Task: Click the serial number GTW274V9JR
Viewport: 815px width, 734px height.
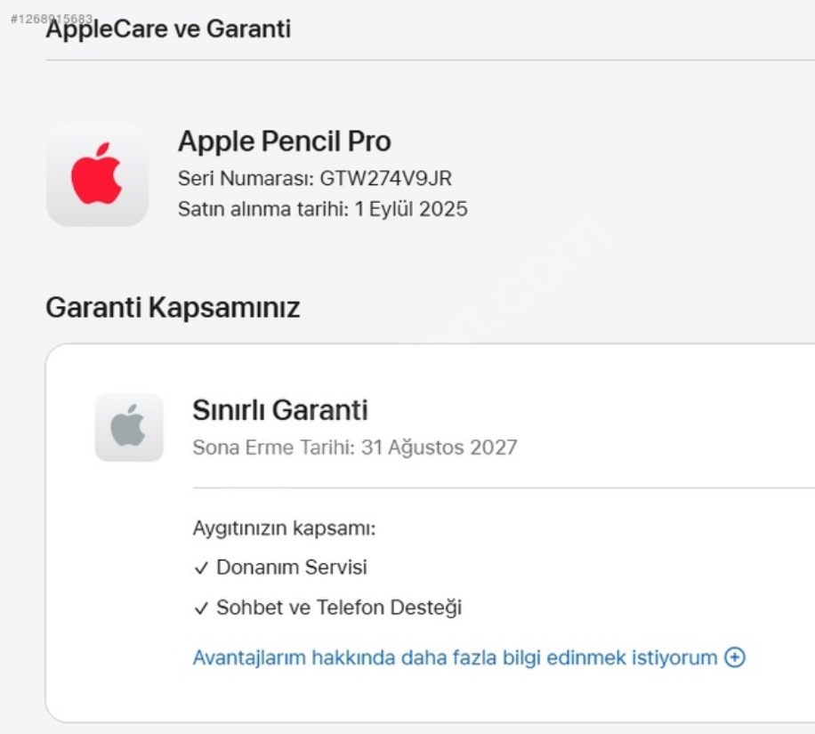Action: pyautogui.click(x=386, y=178)
